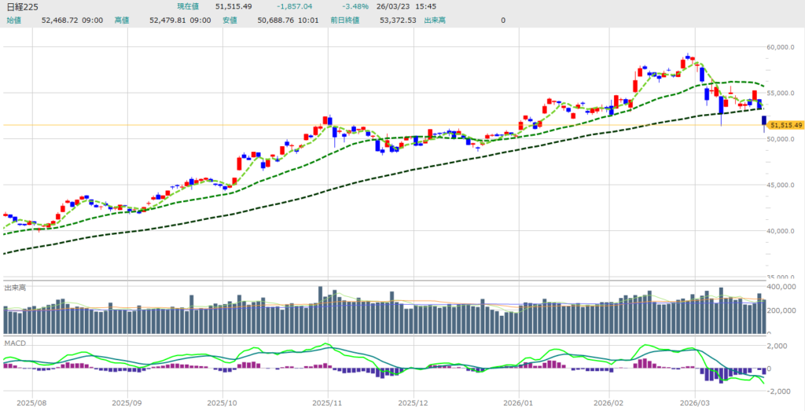Click the 現在値 value 51,515.49 in header
Screen dimensions: 805x411
tap(233, 7)
